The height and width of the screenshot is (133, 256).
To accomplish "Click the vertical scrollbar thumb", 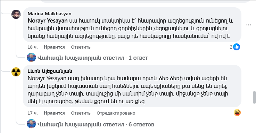I will coord(254,98).
